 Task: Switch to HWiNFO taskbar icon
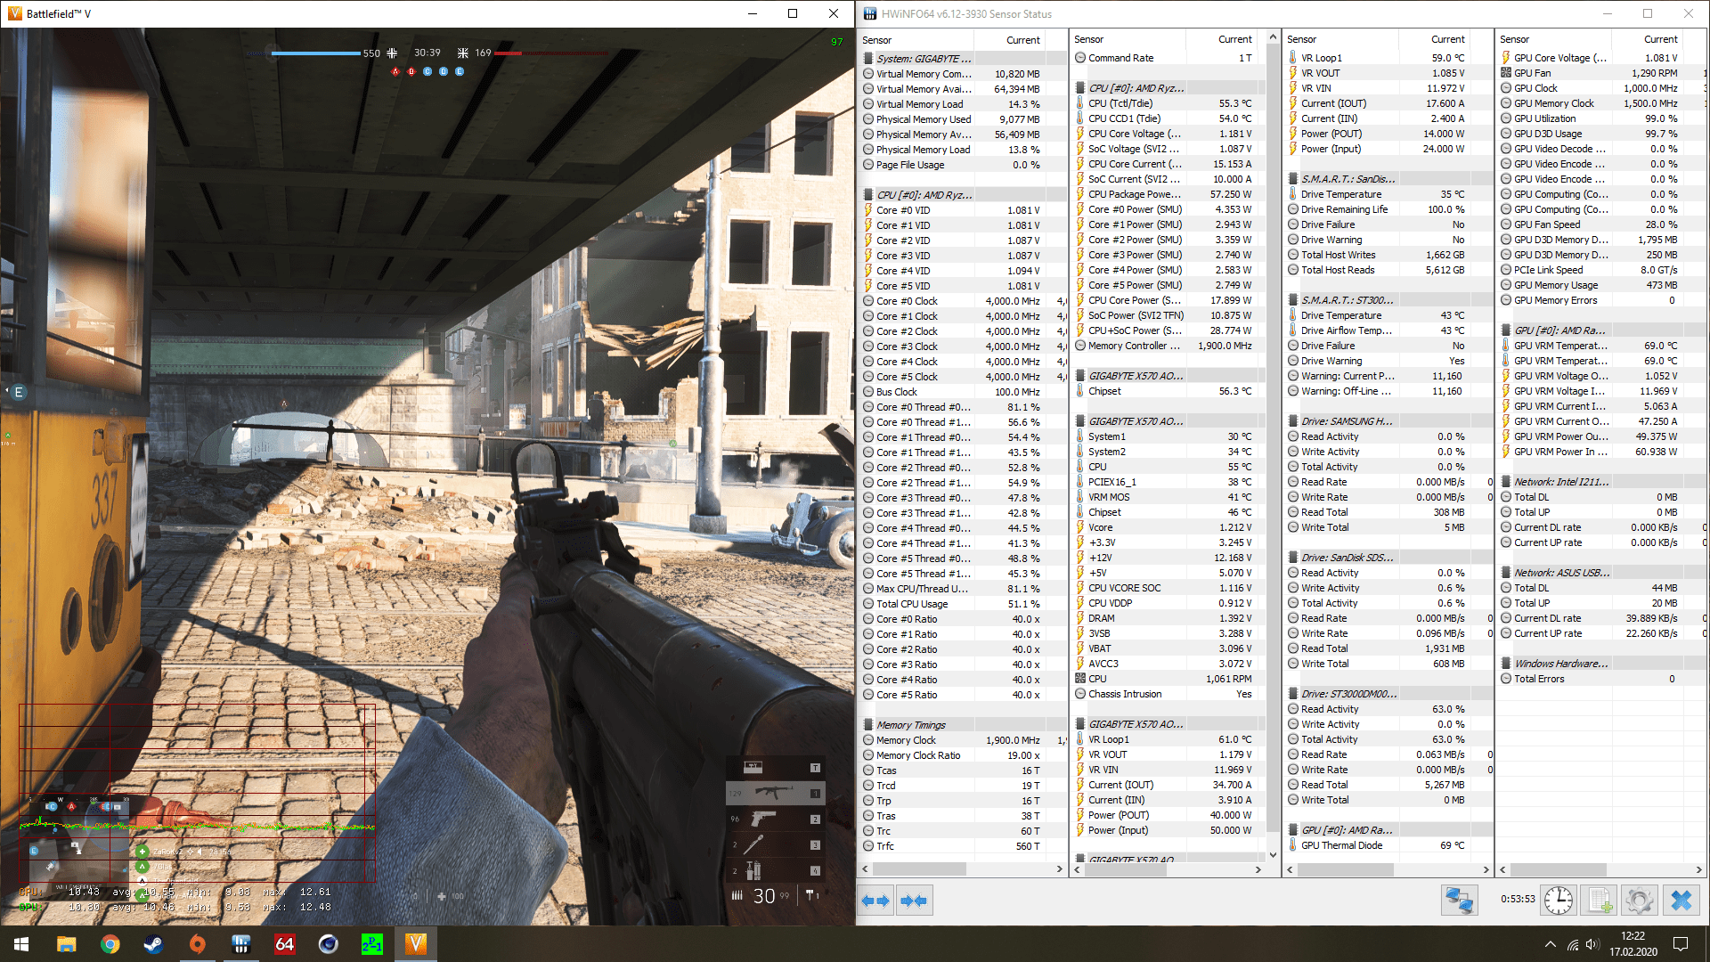tap(240, 944)
